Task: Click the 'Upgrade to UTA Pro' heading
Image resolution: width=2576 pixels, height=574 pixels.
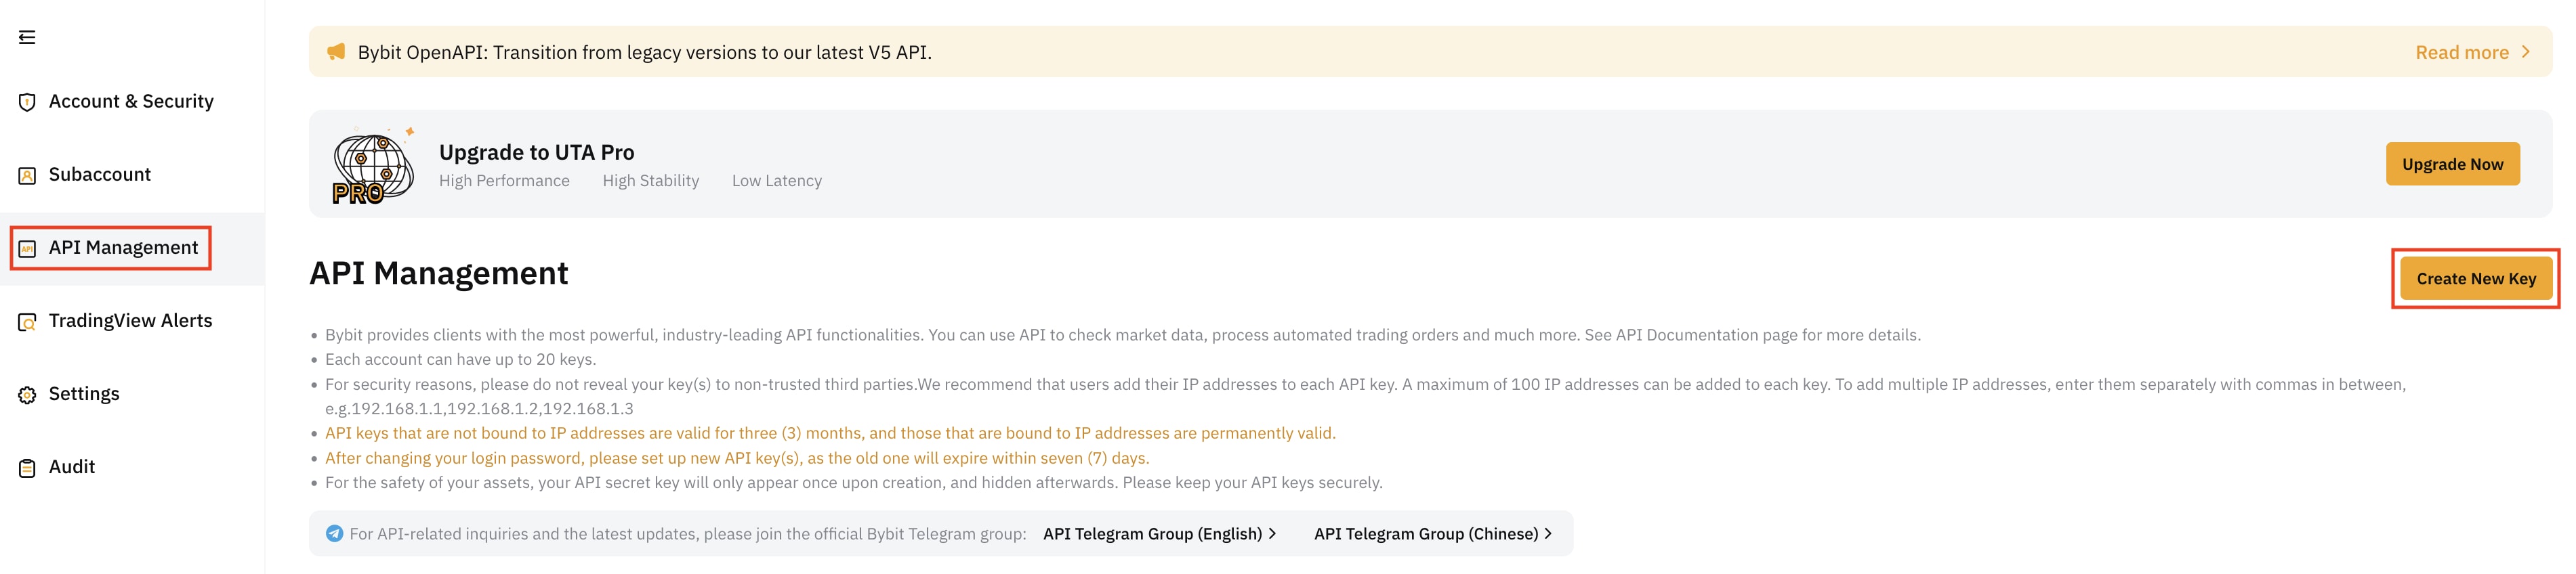Action: point(536,152)
